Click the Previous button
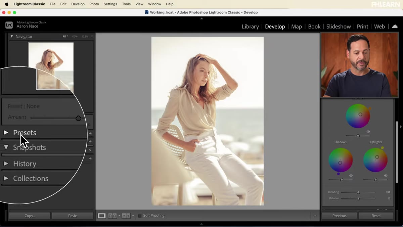 339,216
